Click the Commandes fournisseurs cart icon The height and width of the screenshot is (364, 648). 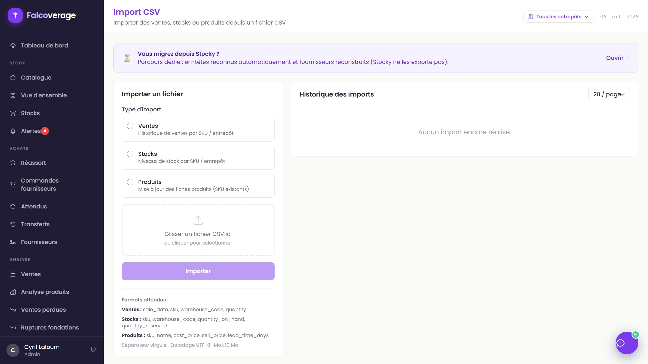point(13,185)
